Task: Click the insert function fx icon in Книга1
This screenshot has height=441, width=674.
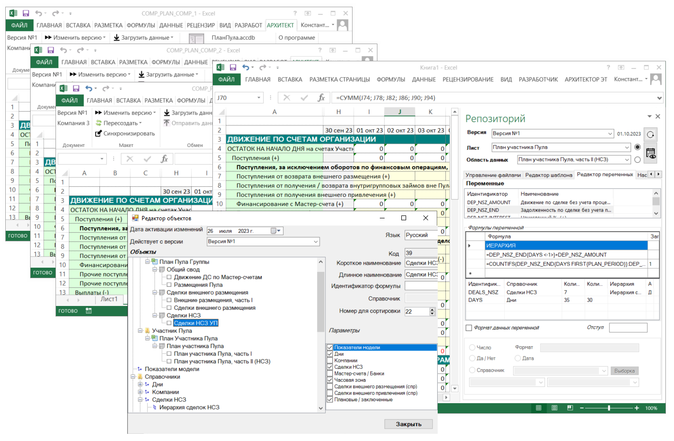Action: click(321, 98)
